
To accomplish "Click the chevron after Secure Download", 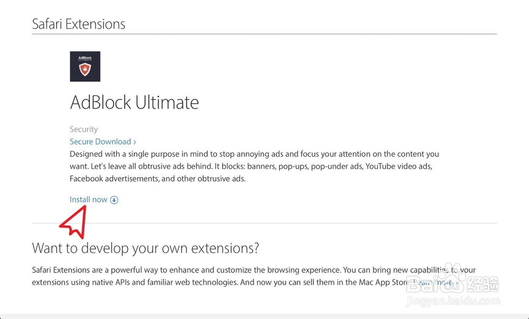I will 135,142.
